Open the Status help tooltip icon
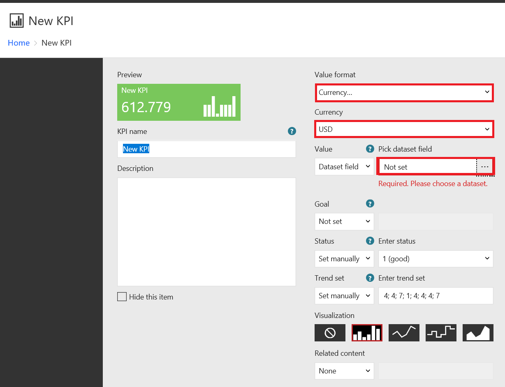Image resolution: width=505 pixels, height=387 pixels. click(x=370, y=241)
